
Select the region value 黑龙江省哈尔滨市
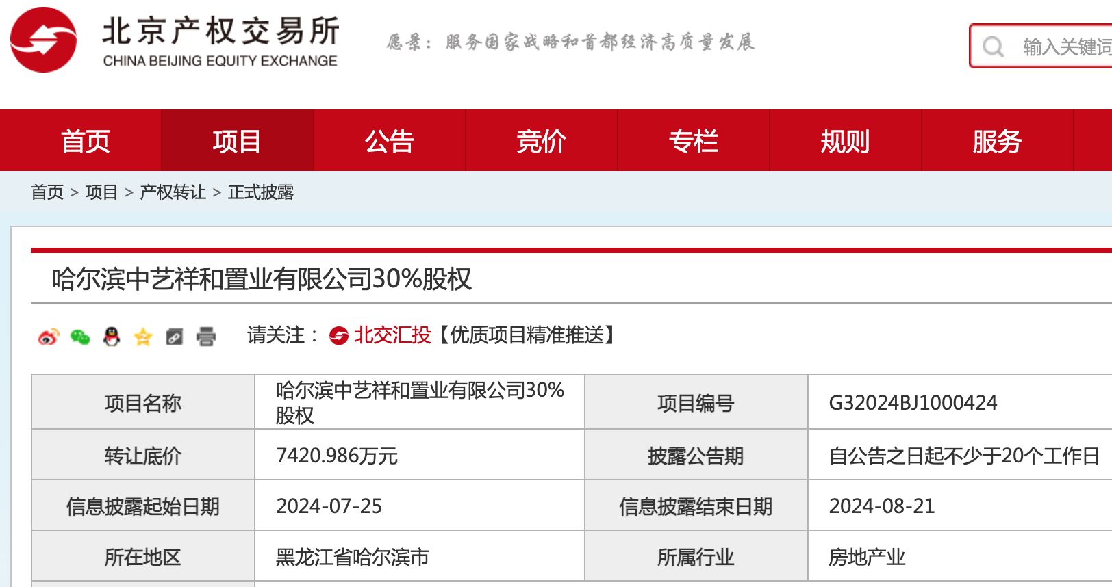pos(353,558)
